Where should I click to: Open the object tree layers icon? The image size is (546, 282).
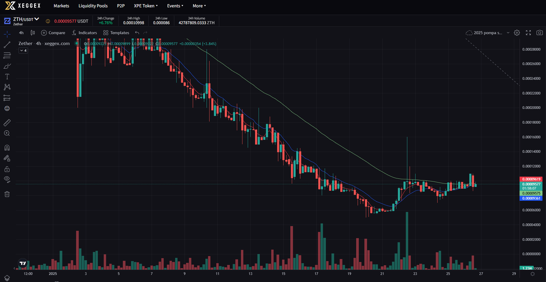point(7,277)
